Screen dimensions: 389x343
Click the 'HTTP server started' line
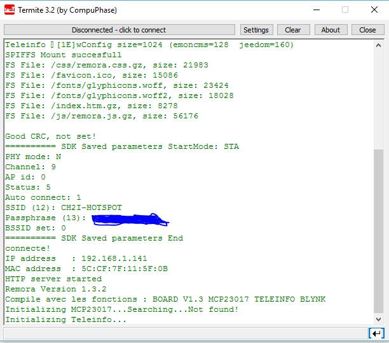point(53,279)
